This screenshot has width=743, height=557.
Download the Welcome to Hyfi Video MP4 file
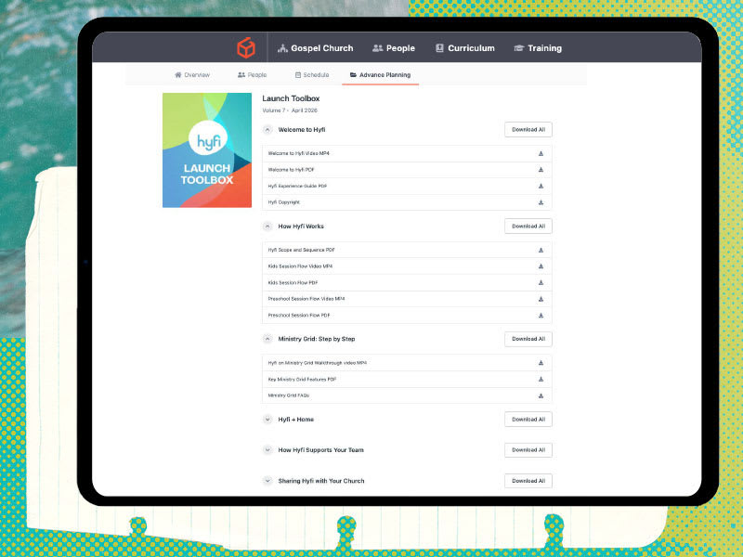coord(541,153)
